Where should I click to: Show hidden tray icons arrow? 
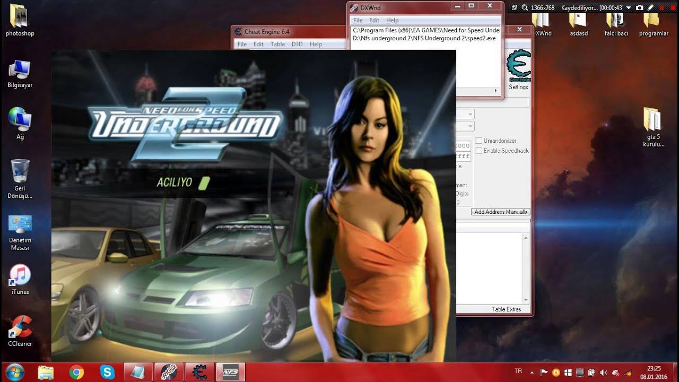click(x=533, y=372)
